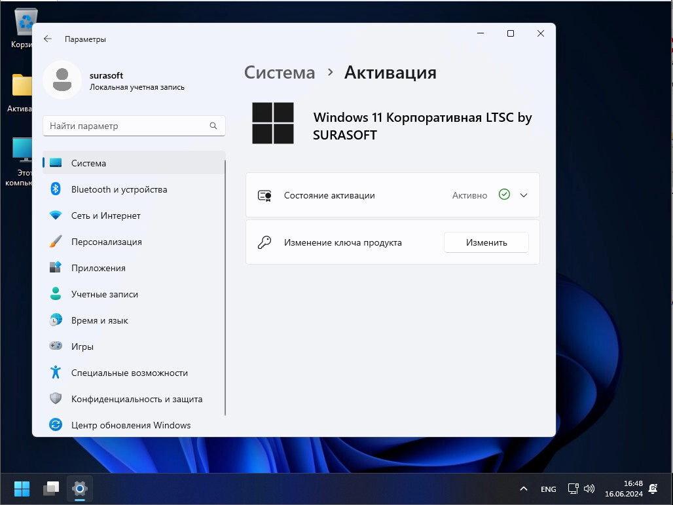Show hidden tray icons chevron

(524, 489)
